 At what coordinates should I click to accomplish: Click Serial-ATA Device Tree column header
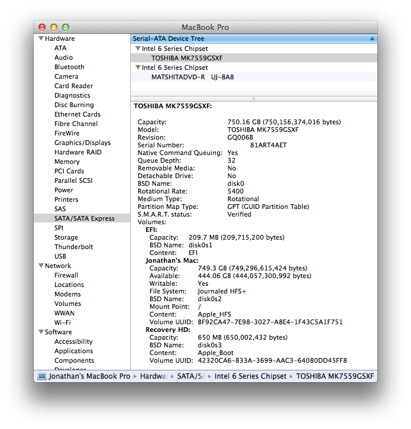pyautogui.click(x=254, y=38)
